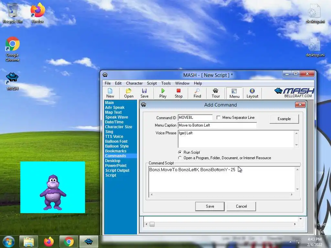Image resolution: width=331 pixels, height=248 pixels.
Task: Select Script Output in the sidebar
Action: tap(117, 170)
